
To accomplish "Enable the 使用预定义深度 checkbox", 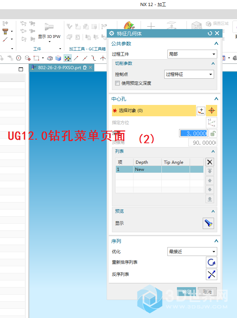I will (117, 83).
